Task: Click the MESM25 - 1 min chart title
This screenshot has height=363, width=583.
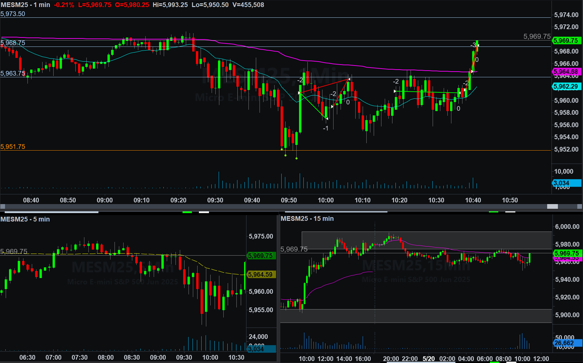Action: [25, 5]
